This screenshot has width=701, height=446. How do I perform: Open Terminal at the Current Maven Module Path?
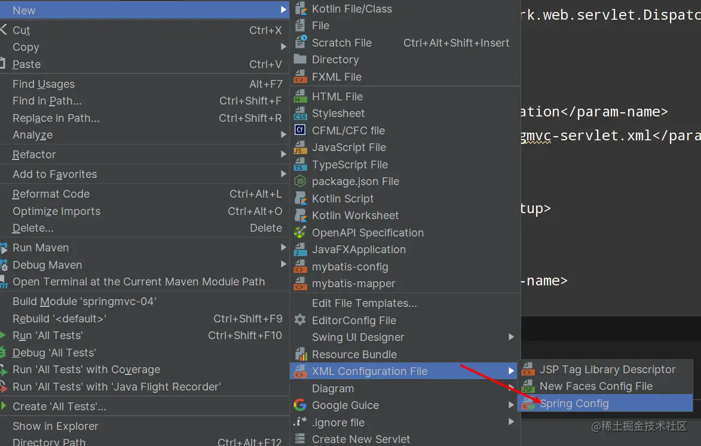pyautogui.click(x=144, y=282)
